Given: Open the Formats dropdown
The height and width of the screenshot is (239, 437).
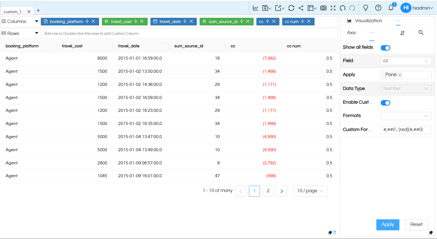Looking at the screenshot, I should [406, 116].
